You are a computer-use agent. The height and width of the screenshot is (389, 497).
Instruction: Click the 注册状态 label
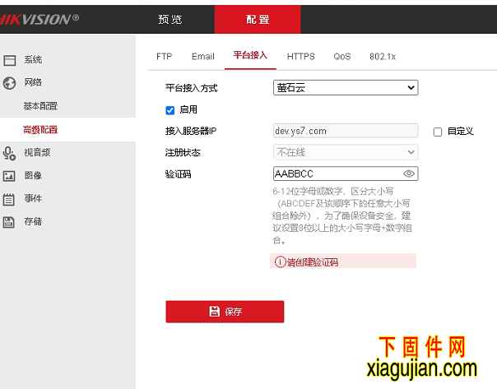click(183, 153)
